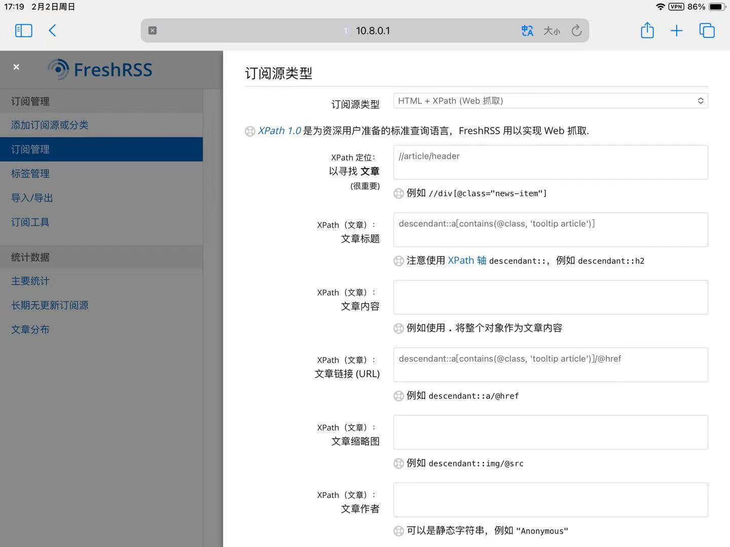730x547 pixels.
Task: Open the XPath 1.0 documentation link
Action: click(279, 130)
